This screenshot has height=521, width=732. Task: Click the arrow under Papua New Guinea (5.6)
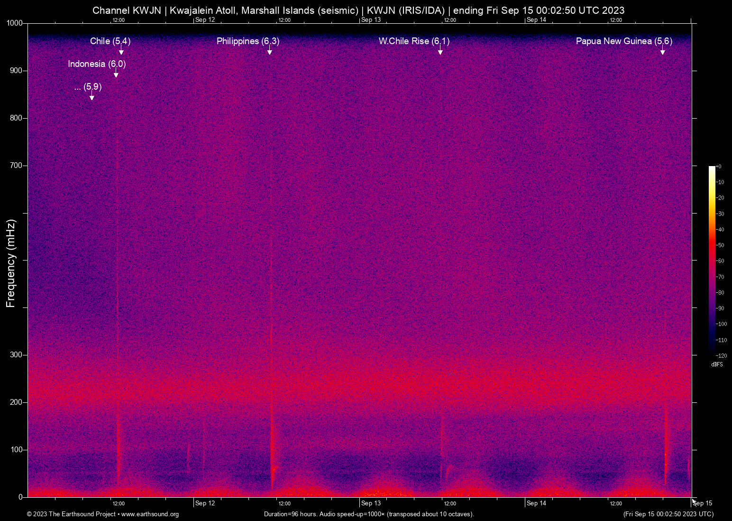click(662, 51)
